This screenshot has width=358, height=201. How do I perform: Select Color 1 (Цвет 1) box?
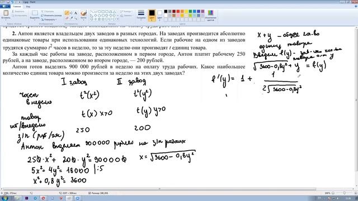point(152,15)
